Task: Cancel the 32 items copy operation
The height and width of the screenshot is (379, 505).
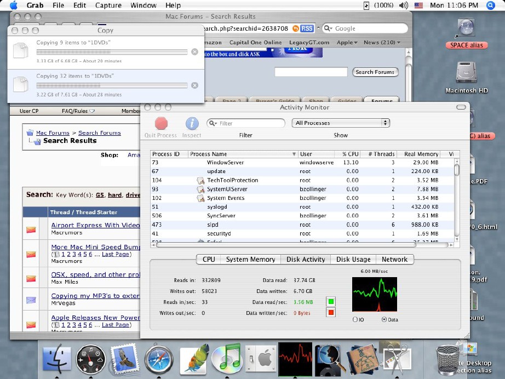Action: click(x=194, y=85)
